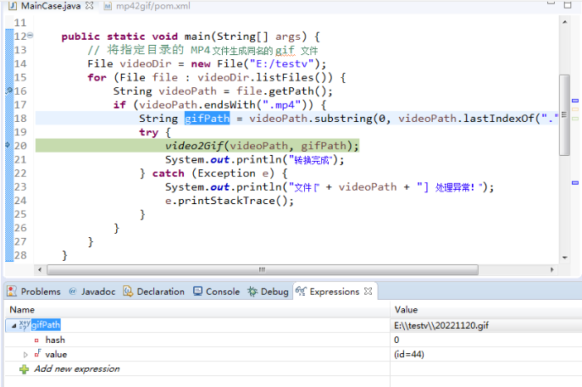Collapse the main method fold at line 12
This screenshot has height=387, width=582.
coord(30,36)
